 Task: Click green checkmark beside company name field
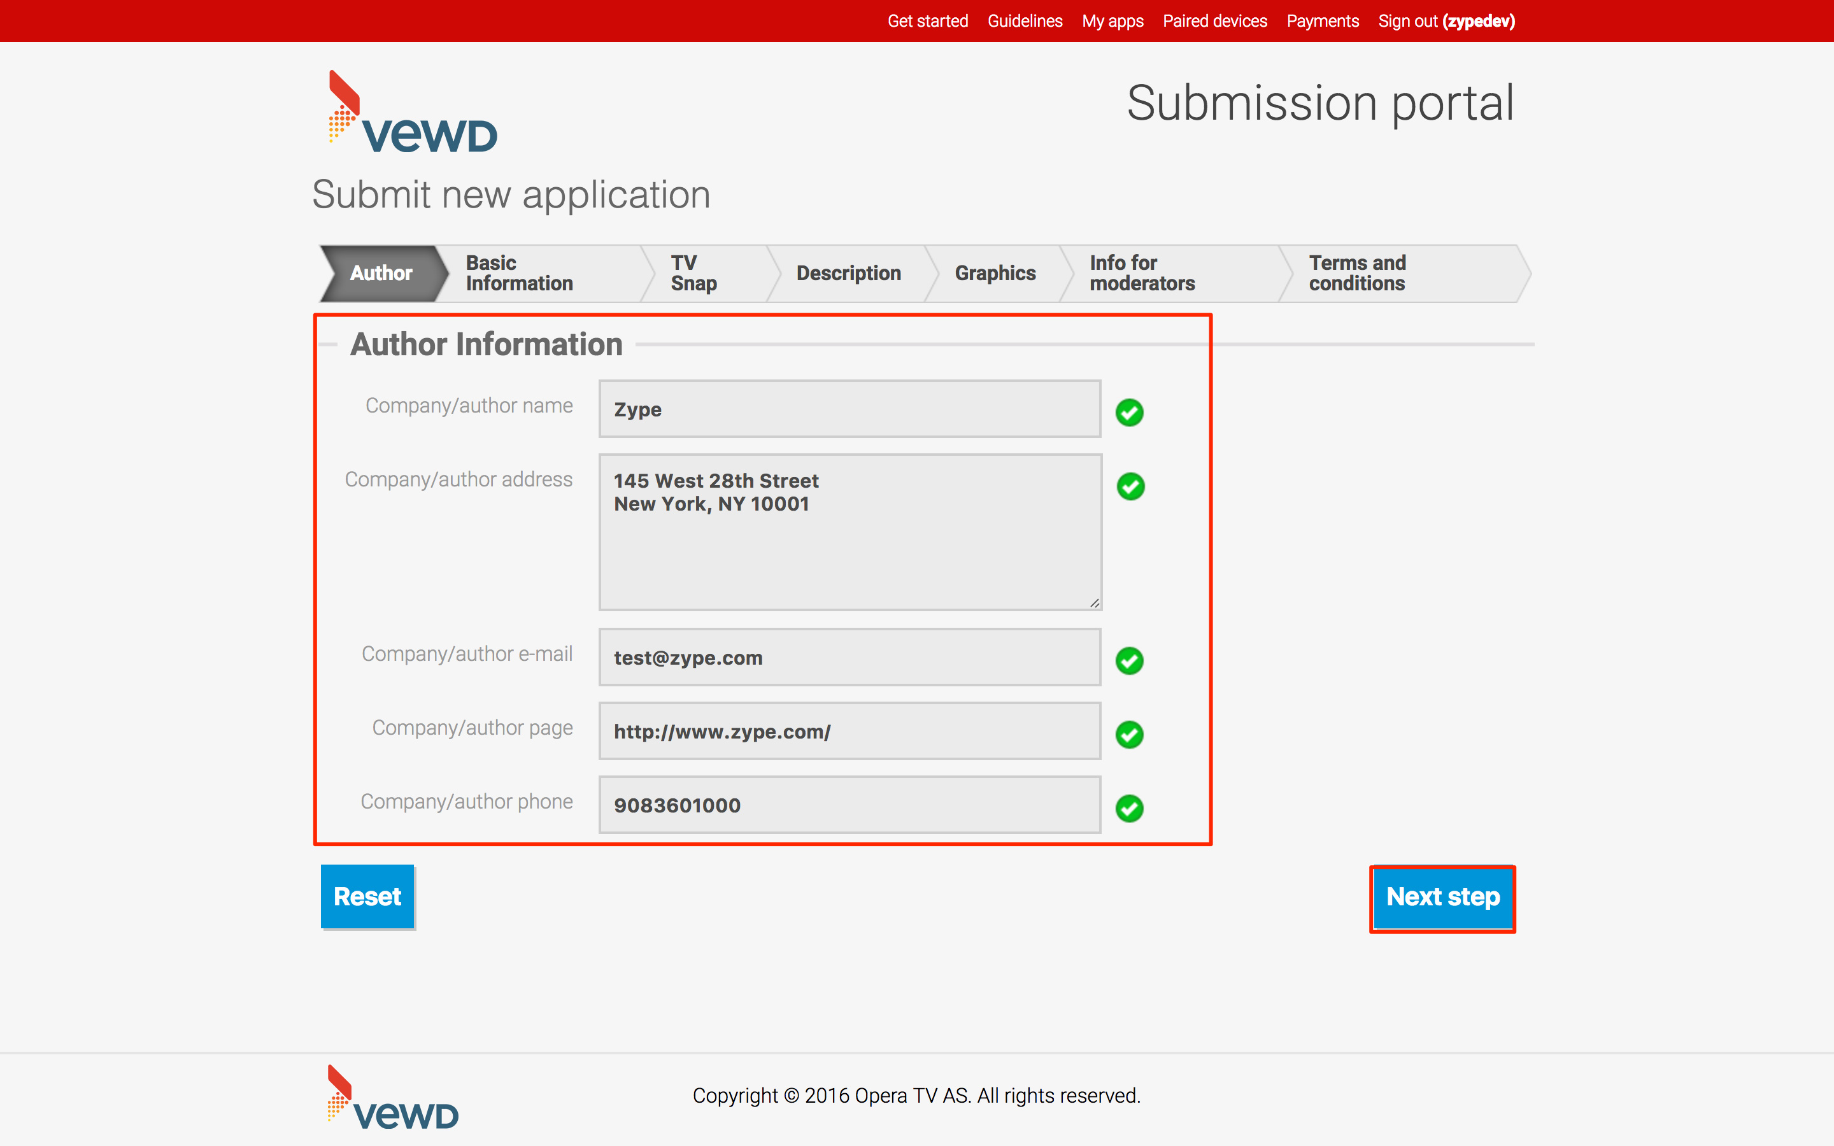click(1129, 413)
